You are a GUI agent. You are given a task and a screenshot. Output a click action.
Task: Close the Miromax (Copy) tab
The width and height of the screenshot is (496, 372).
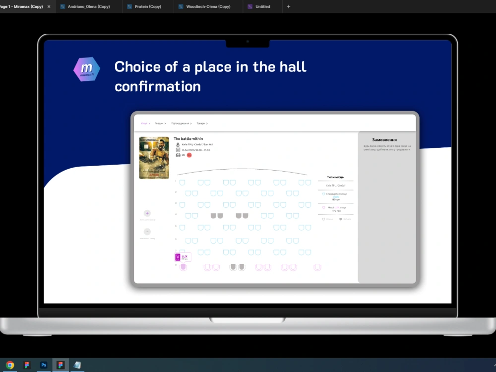point(49,6)
